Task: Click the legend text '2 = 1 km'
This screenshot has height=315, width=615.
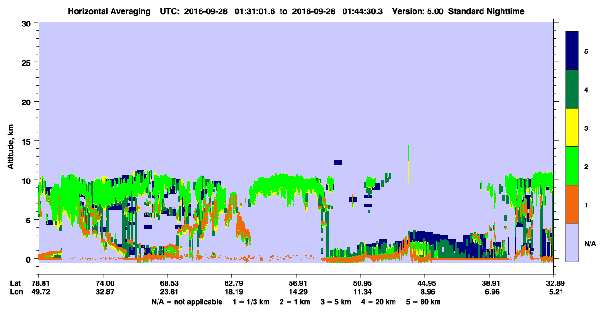Action: click(x=295, y=302)
